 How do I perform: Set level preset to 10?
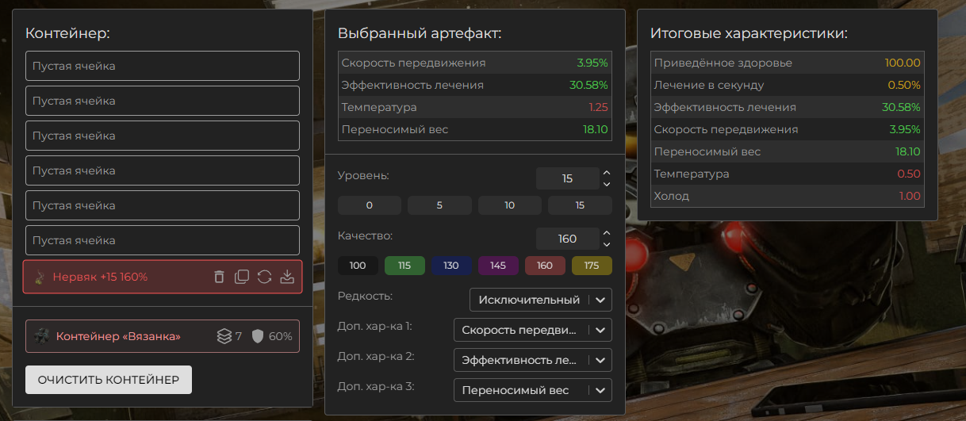509,205
